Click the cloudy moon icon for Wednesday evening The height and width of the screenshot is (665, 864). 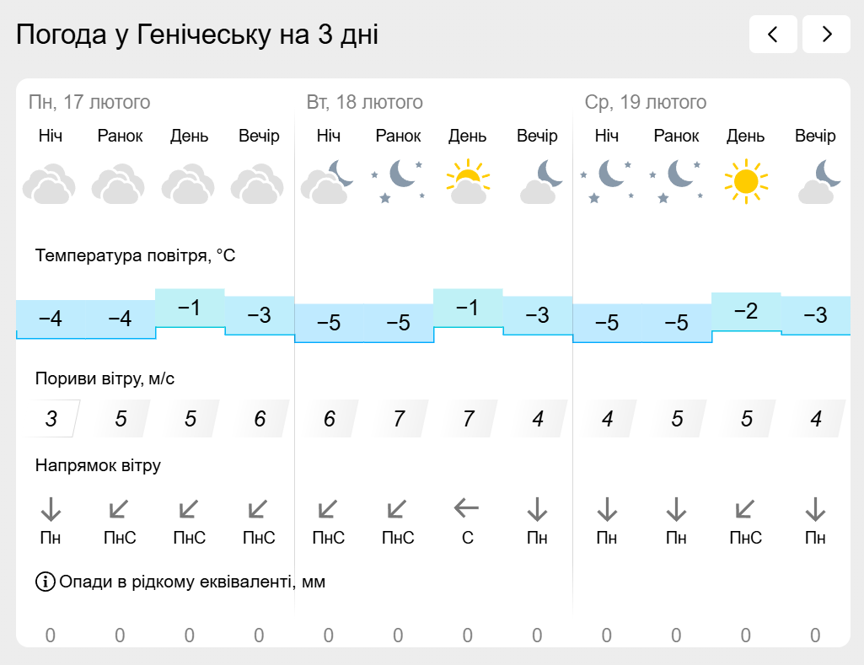[x=819, y=181]
